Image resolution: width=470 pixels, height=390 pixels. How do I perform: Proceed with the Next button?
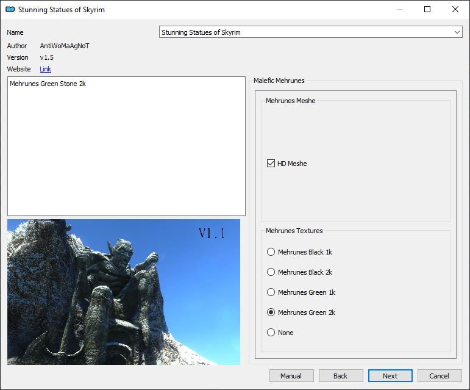click(390, 376)
